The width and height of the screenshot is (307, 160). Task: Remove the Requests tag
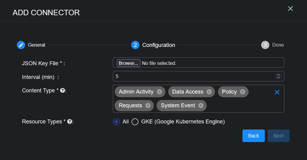pos(148,105)
